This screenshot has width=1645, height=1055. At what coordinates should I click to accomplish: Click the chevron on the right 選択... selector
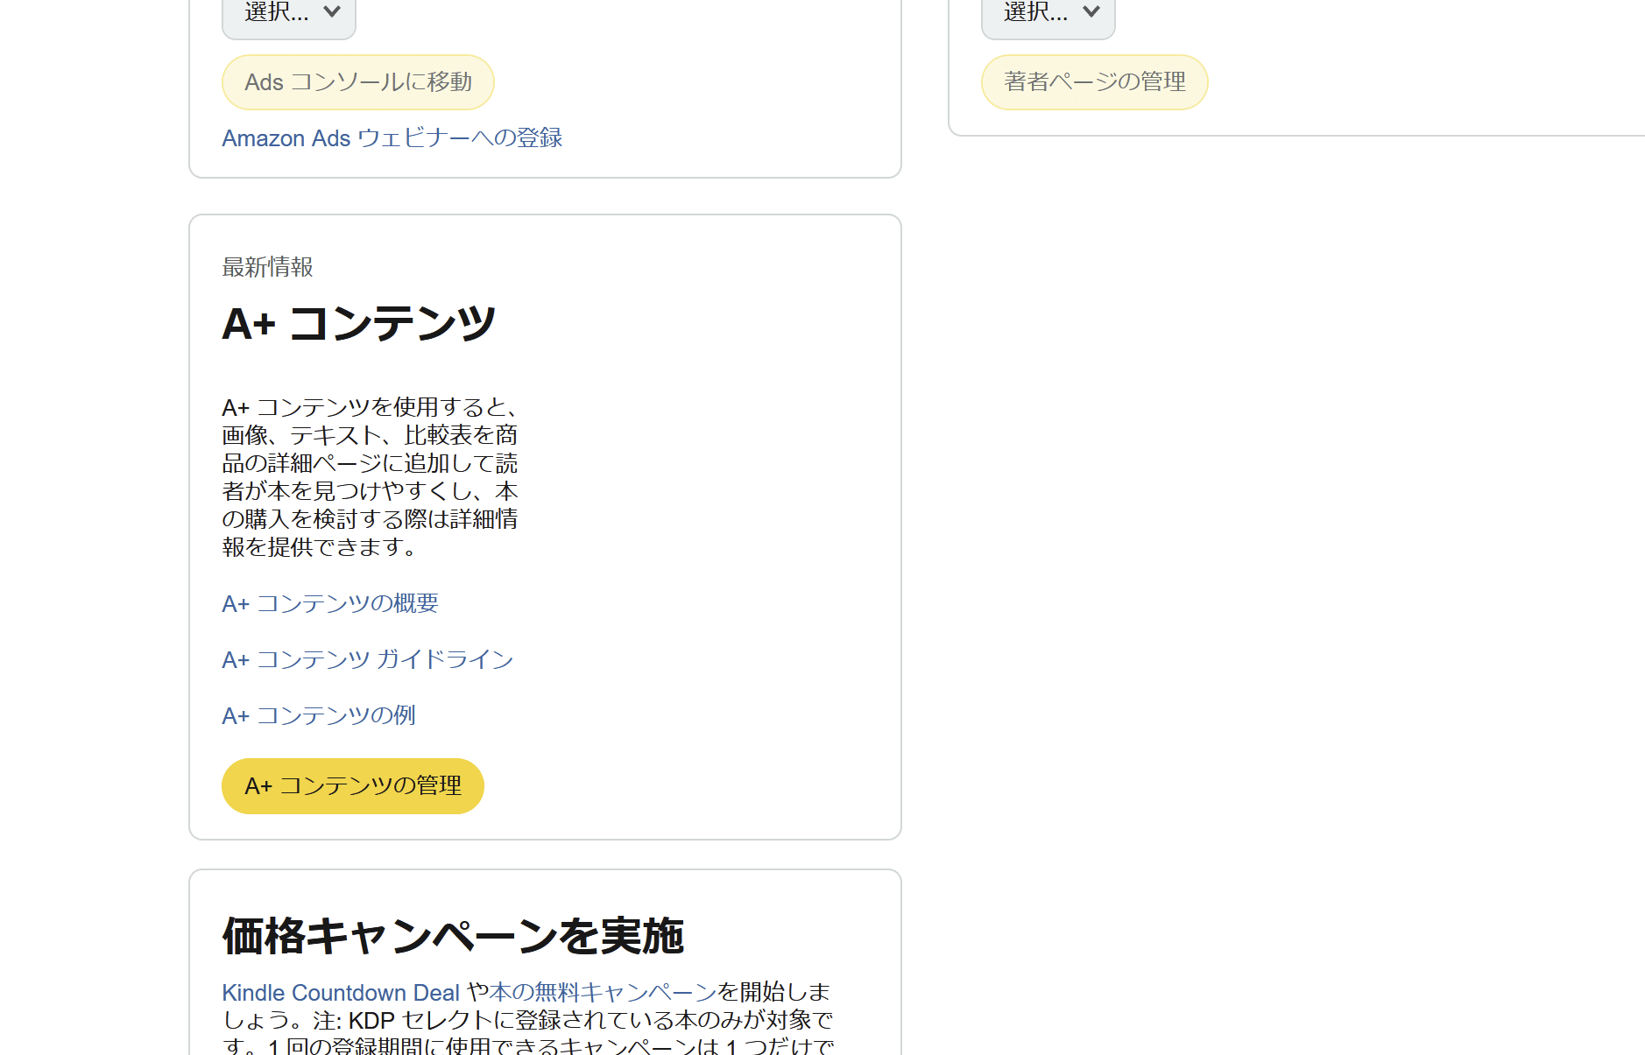[x=1091, y=12]
